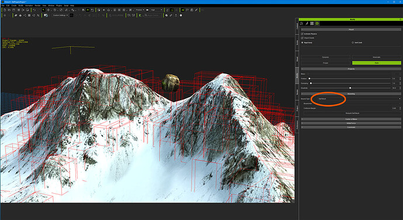
Task: Click the Elasticity value field
Action: (395, 88)
